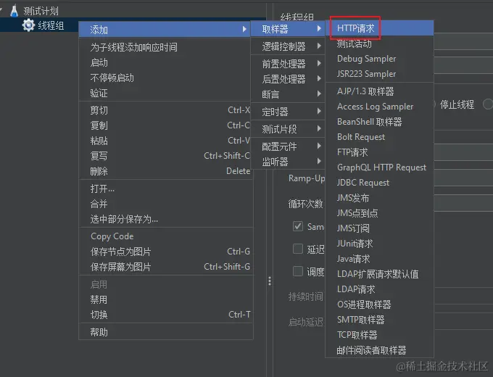
Task: Toggle the Sam checkbox under 循环次数
Action: 298,226
